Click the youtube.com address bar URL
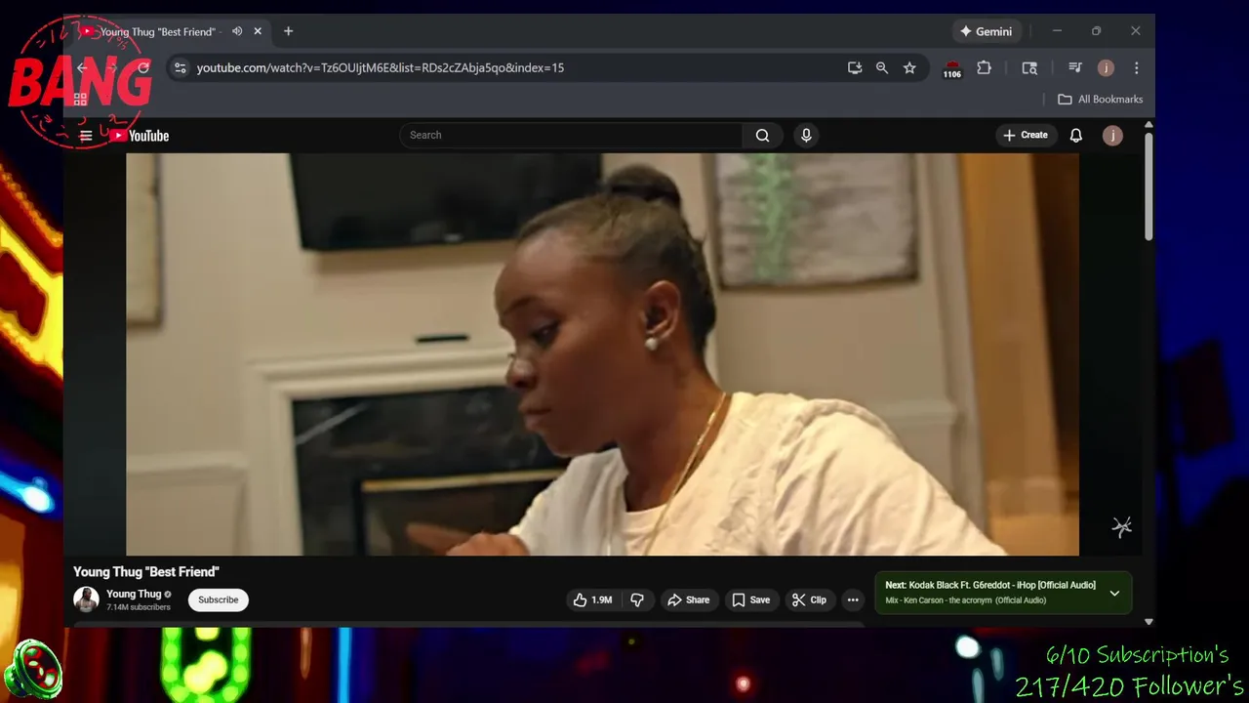The image size is (1249, 703). click(381, 67)
